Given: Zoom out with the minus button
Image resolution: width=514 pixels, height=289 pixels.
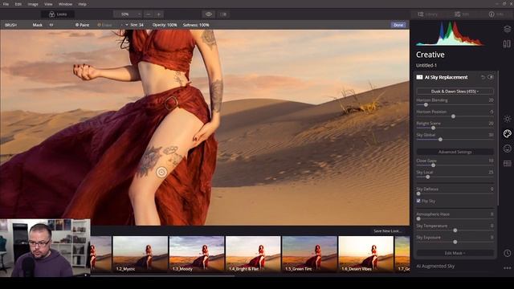Looking at the screenshot, I should (148, 14).
